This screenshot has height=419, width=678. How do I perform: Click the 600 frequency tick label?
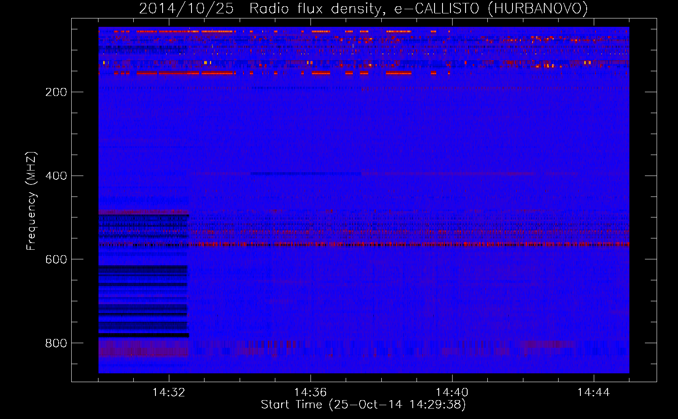click(x=56, y=260)
